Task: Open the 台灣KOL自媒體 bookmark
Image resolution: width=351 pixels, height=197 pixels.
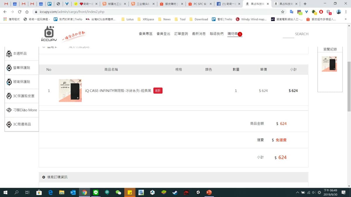Action: tap(101, 19)
